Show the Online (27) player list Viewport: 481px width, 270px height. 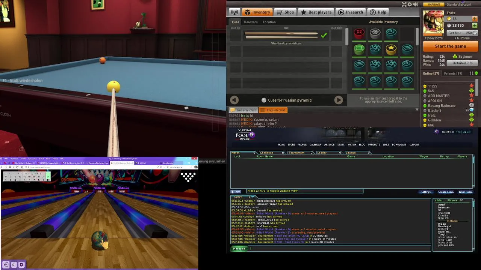click(431, 73)
